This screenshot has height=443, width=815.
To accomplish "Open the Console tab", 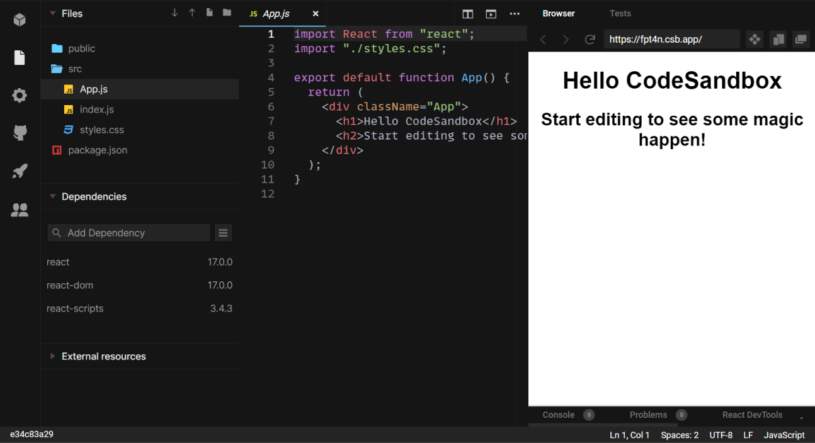I will pyautogui.click(x=558, y=415).
